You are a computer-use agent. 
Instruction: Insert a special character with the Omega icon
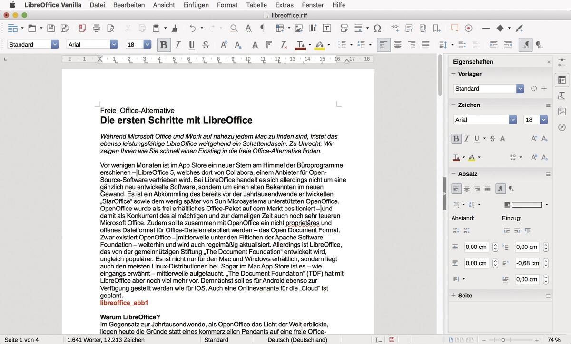[377, 28]
